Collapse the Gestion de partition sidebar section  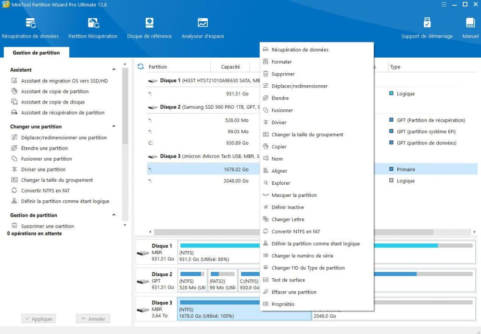point(114,215)
